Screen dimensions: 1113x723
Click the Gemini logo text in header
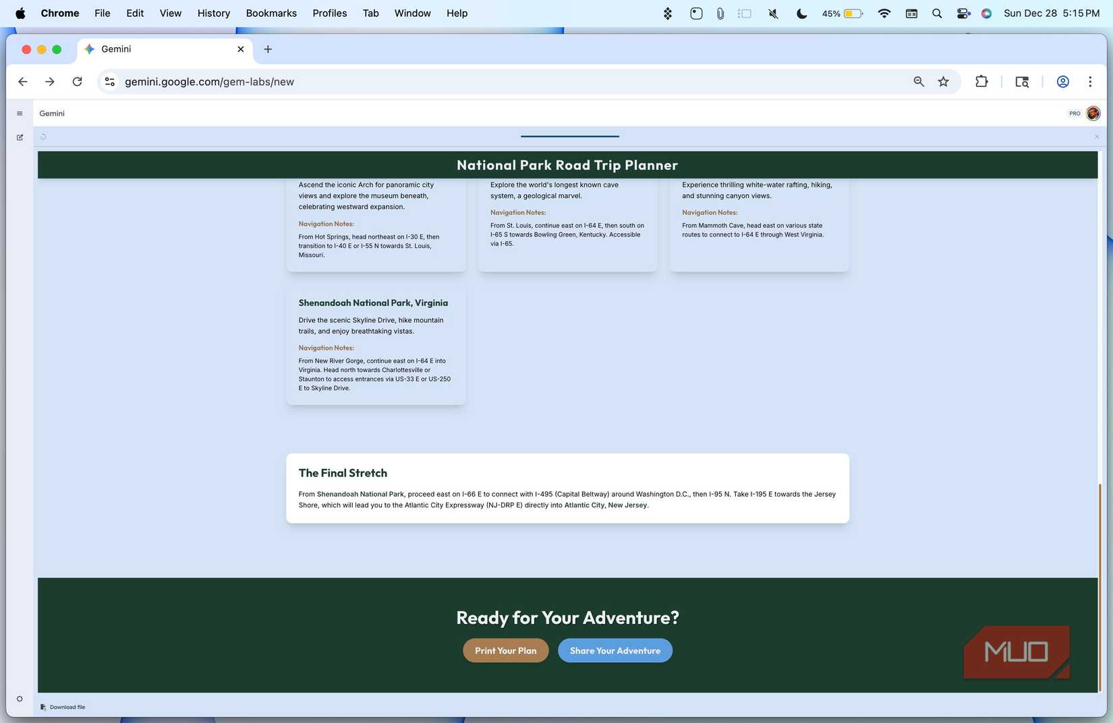[x=52, y=113]
